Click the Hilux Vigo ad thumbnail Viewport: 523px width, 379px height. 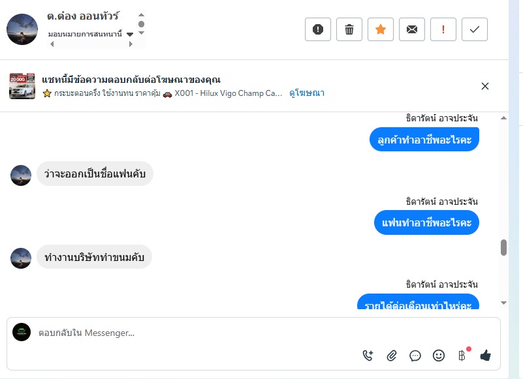point(22,86)
